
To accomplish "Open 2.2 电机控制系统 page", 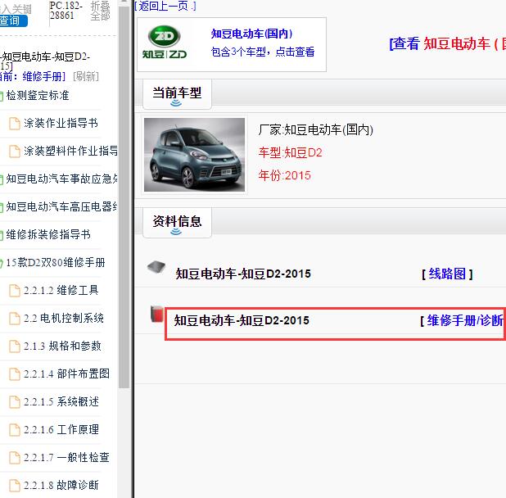I will pos(64,319).
